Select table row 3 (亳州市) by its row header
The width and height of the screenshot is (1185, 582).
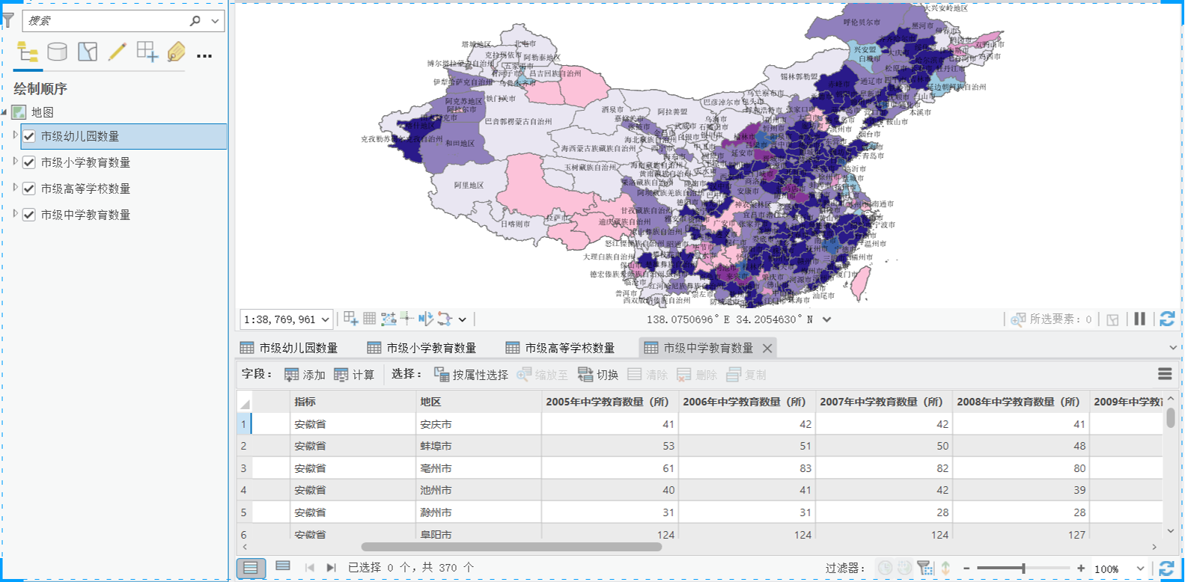[x=244, y=468]
